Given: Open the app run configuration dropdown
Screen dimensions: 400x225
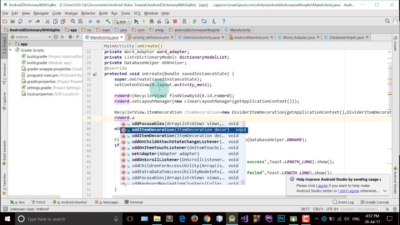Looking at the screenshot, I should 122,21.
